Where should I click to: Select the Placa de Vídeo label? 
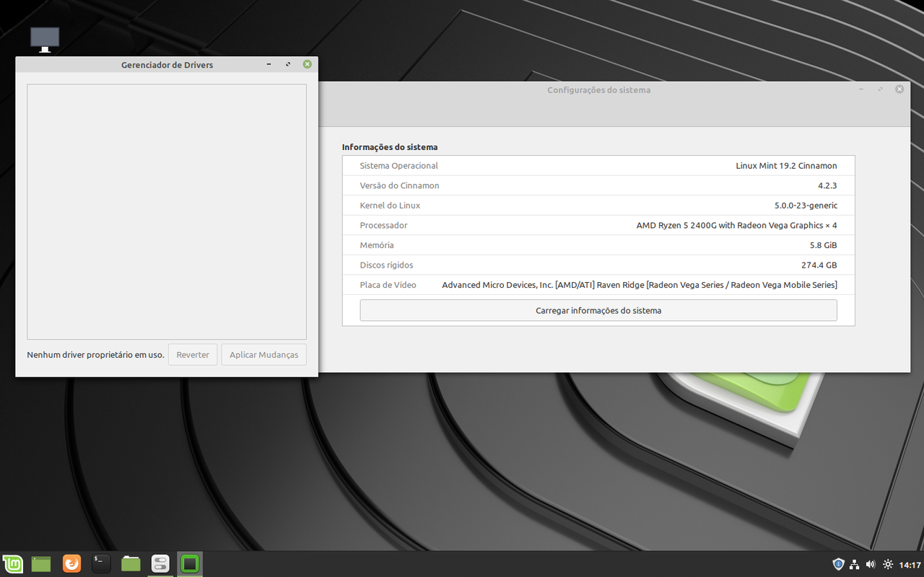pyautogui.click(x=388, y=285)
